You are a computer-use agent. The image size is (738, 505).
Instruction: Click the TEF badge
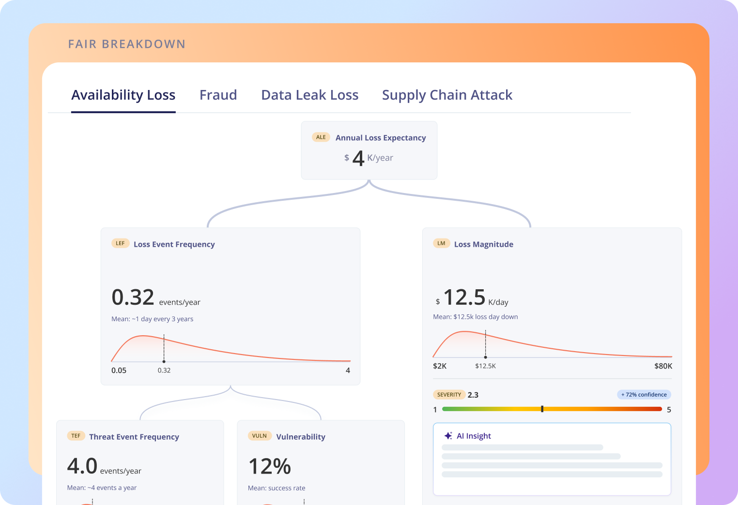76,436
